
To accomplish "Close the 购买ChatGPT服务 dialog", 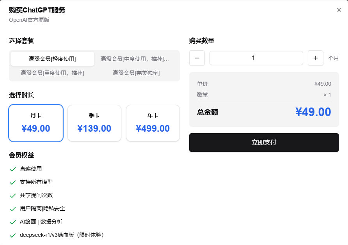I will pyautogui.click(x=339, y=10).
